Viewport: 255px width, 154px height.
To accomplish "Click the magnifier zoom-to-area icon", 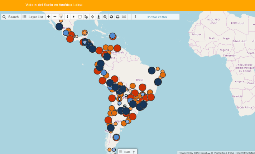I will click(105, 17).
